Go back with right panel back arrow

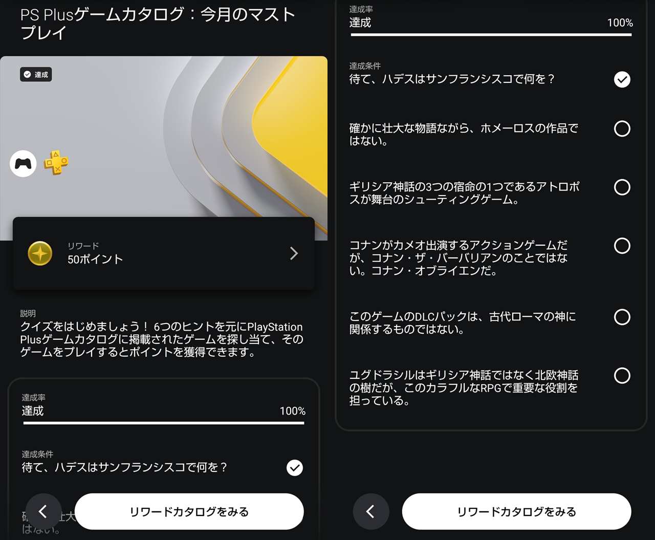tap(371, 511)
